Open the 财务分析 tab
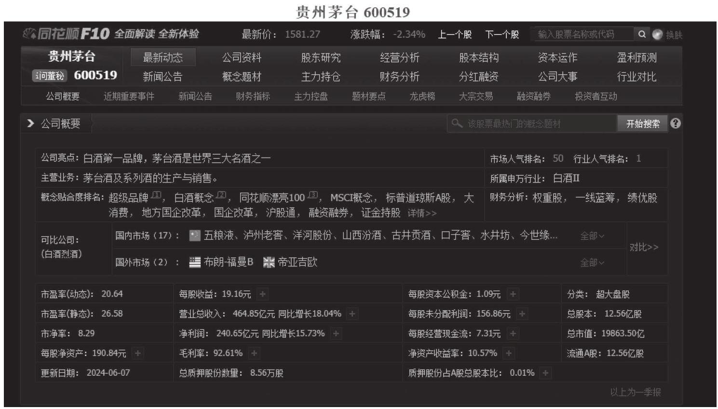Viewport: 718px width, 409px height. tap(400, 77)
